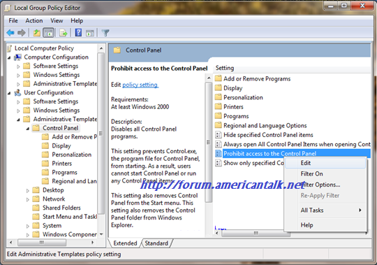Collapse Administrative Templates under User Configuration
The width and height of the screenshot is (377, 265).
18,120
